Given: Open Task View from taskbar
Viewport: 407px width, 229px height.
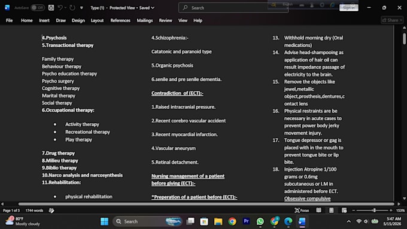Looking at the screenshot, I should click(190, 221).
